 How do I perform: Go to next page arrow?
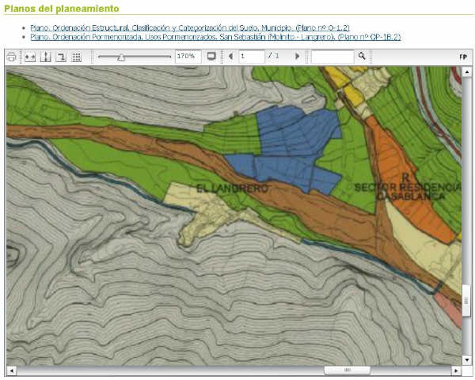click(297, 57)
